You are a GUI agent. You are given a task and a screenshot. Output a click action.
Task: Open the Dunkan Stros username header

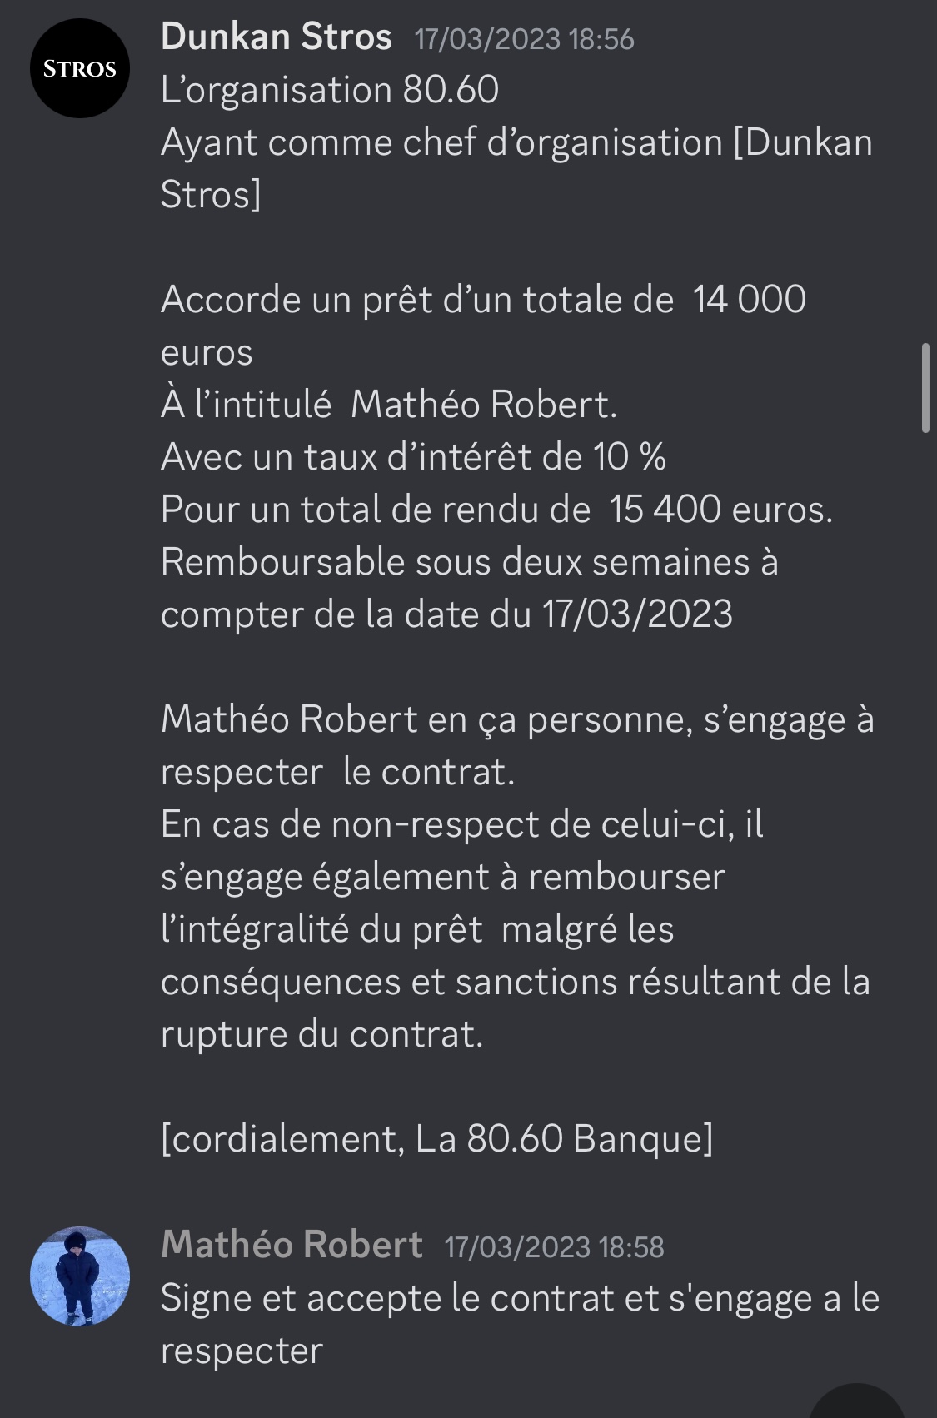pyautogui.click(x=277, y=37)
